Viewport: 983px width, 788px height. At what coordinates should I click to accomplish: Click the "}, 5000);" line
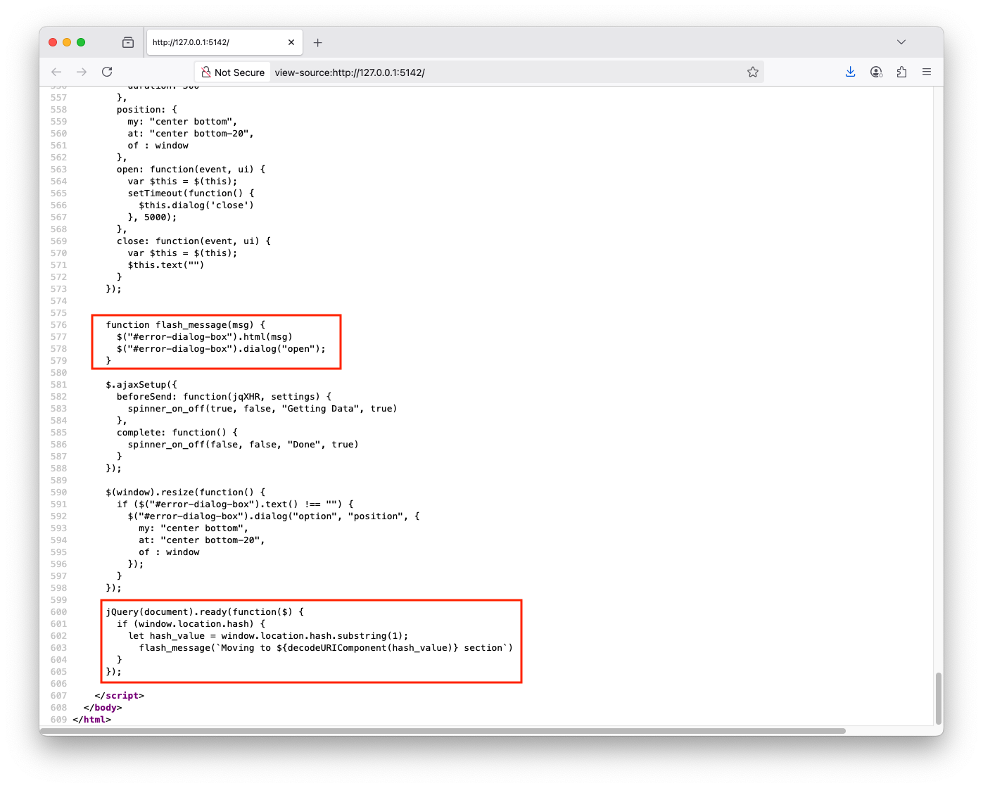tap(152, 217)
